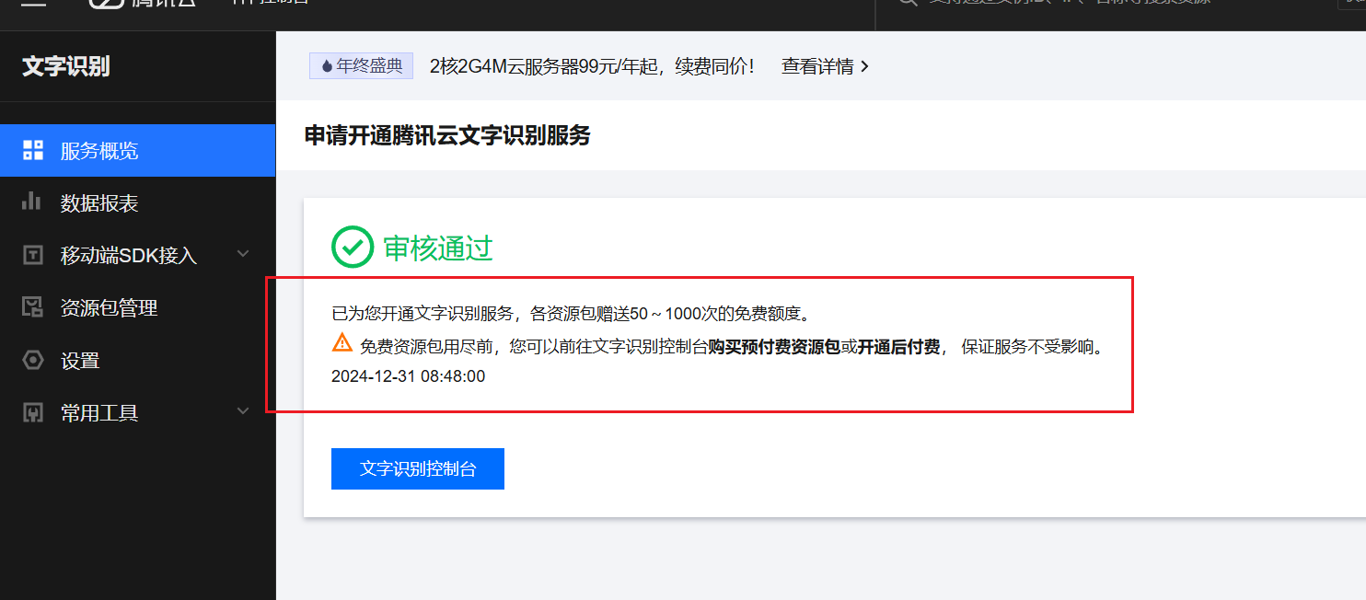Image resolution: width=1366 pixels, height=600 pixels.
Task: Click the 审核通过 status text
Action: pyautogui.click(x=438, y=248)
